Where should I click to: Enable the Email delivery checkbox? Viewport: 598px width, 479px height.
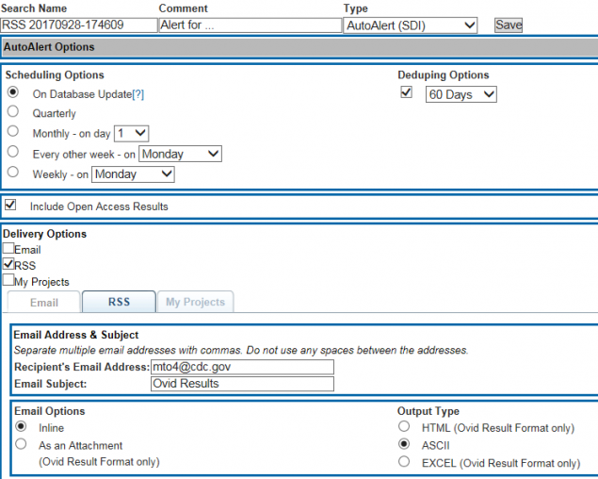8,250
